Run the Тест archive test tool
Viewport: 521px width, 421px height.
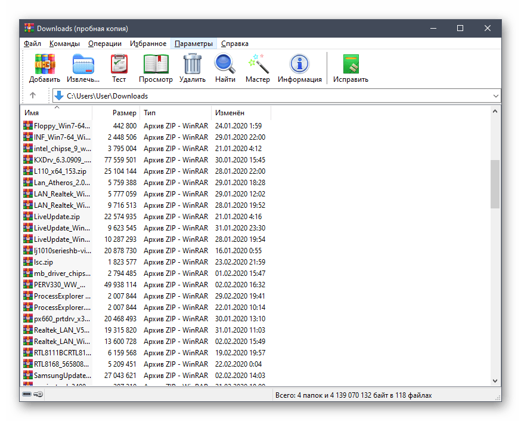pos(119,64)
